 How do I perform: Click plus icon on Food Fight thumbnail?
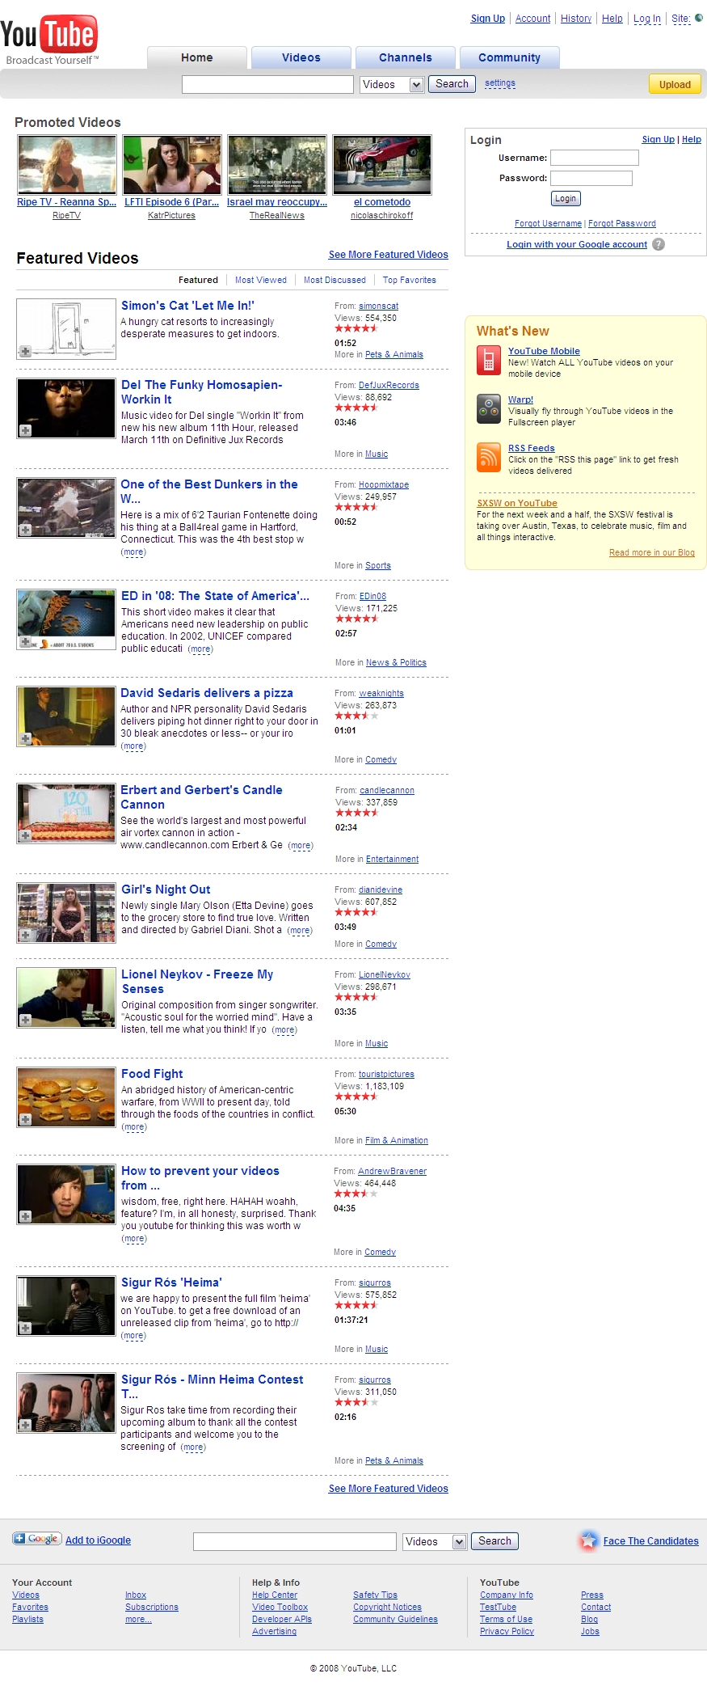(x=25, y=1119)
